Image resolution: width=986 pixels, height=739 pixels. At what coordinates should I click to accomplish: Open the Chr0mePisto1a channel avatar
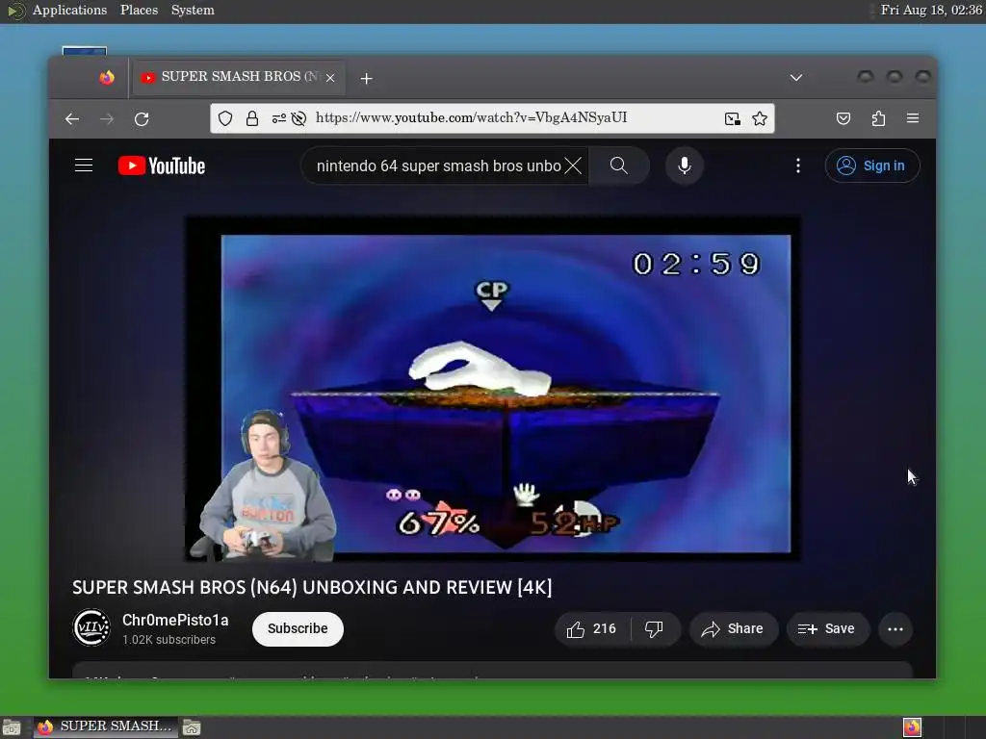point(91,627)
